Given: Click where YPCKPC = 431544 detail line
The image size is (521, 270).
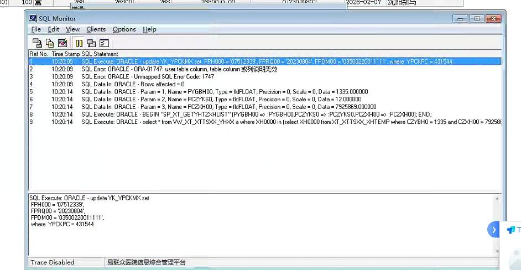Looking at the screenshot, I should 62,225.
